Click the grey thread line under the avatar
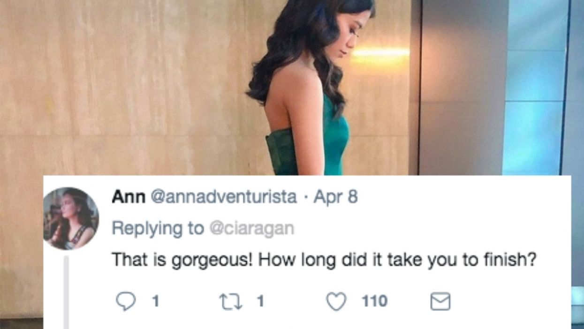This screenshot has width=584, height=329. (66, 291)
